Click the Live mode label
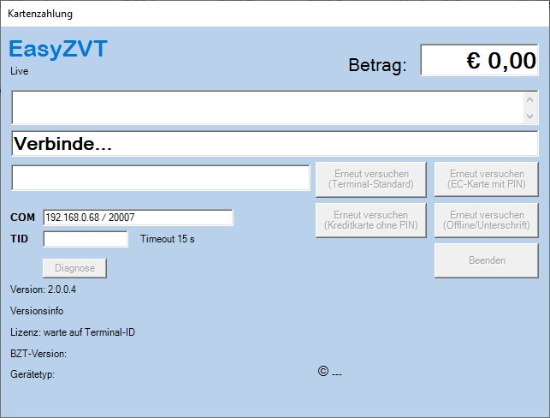Viewport: 550px width, 418px height. [x=20, y=71]
